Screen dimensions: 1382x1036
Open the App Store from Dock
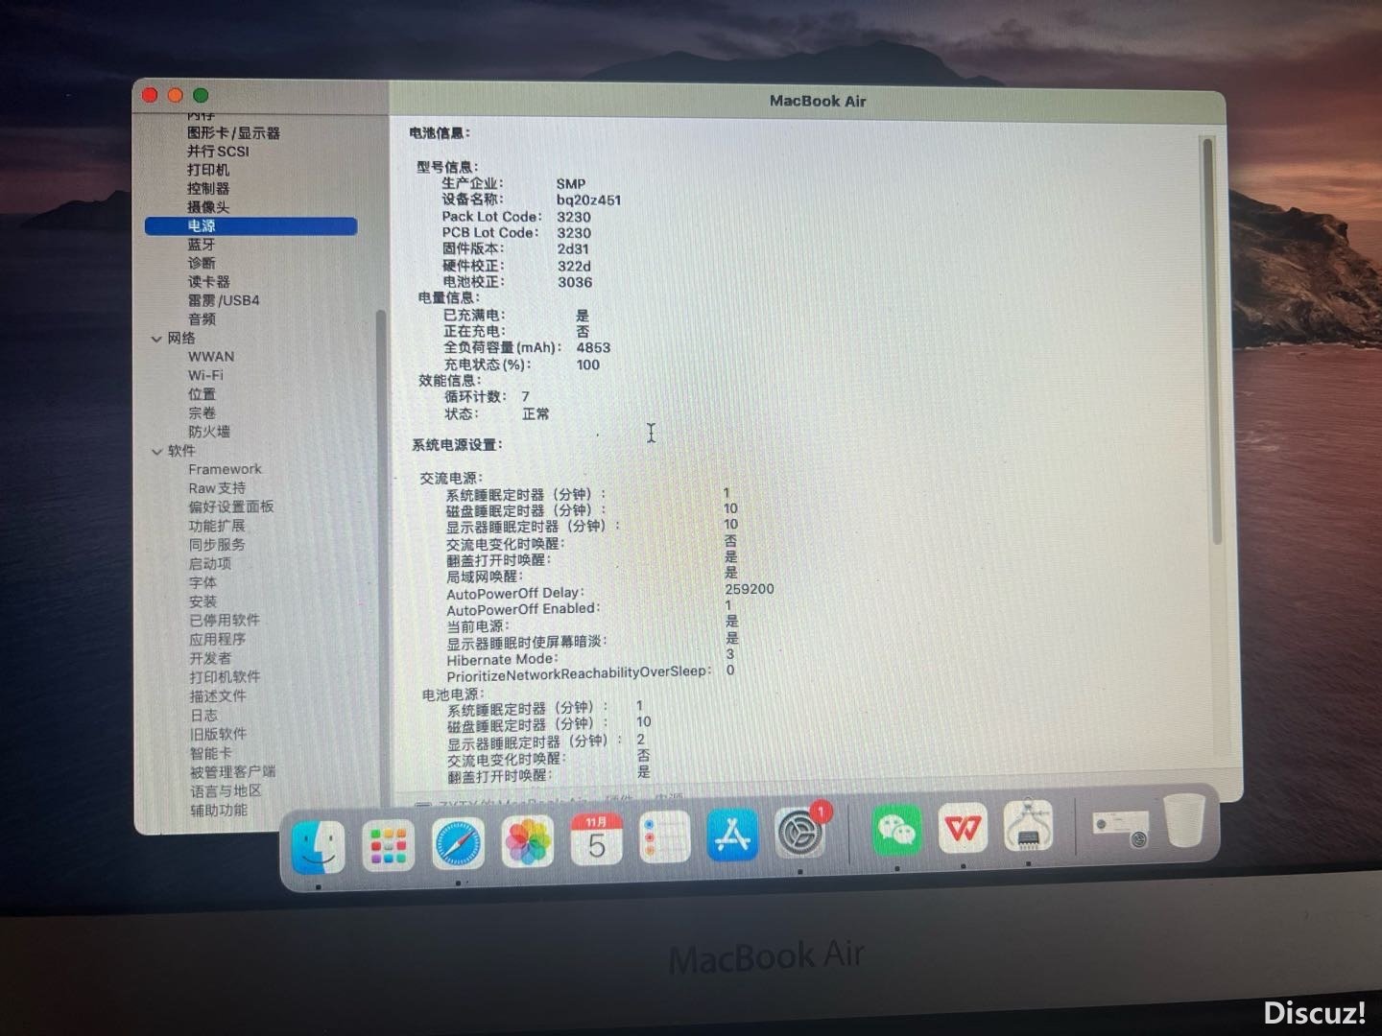click(x=733, y=834)
